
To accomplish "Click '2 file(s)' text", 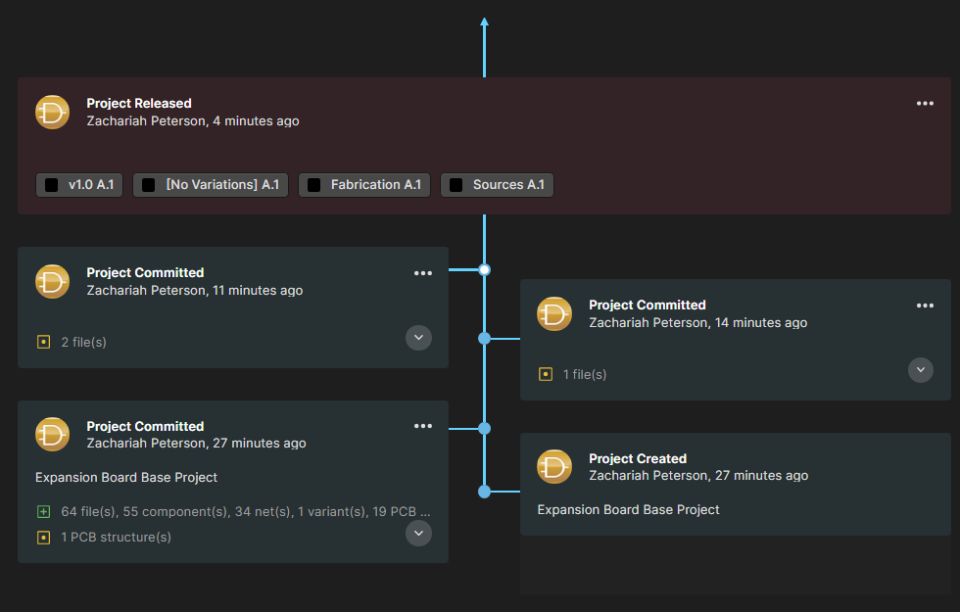I will [84, 342].
